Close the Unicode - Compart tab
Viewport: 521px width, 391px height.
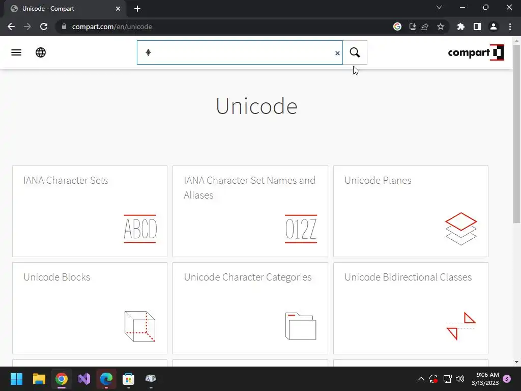click(x=118, y=9)
